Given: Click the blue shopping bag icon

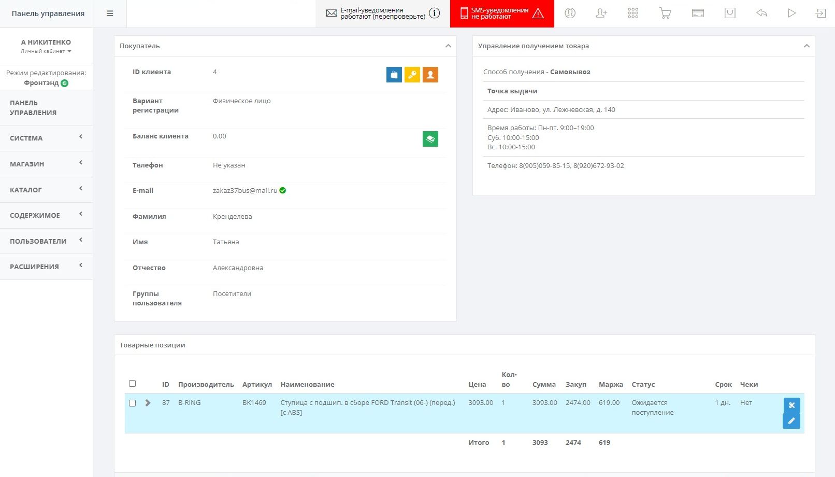Looking at the screenshot, I should [x=394, y=75].
